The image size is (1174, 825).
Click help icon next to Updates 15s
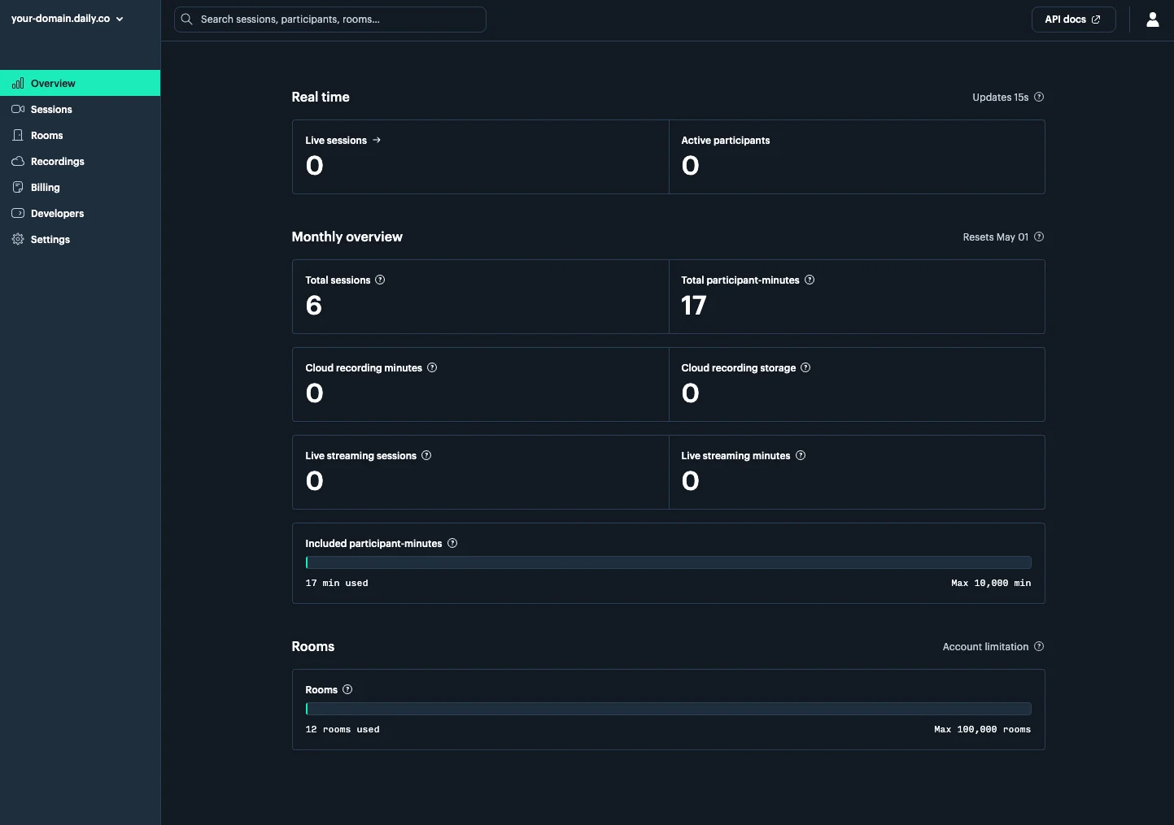coord(1039,97)
